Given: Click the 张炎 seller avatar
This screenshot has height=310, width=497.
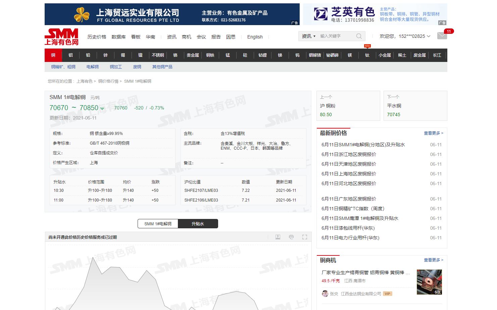Looking at the screenshot, I should [325, 294].
